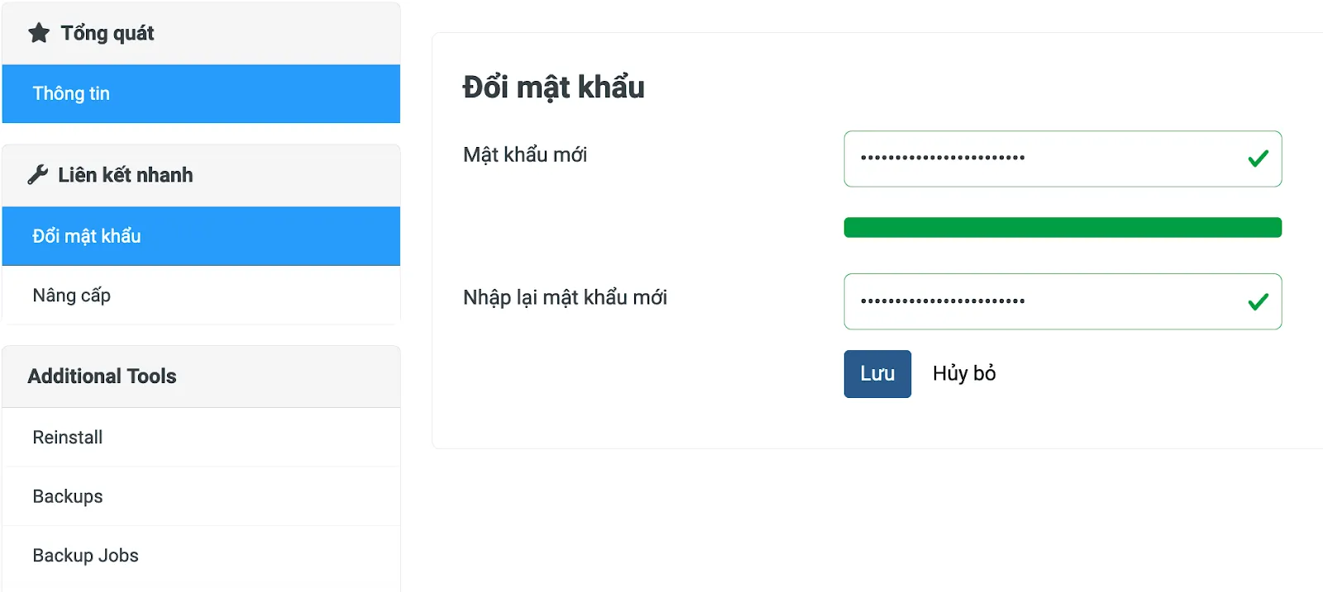Click the star icon beside Tổng quát
1323x592 pixels.
(x=39, y=33)
